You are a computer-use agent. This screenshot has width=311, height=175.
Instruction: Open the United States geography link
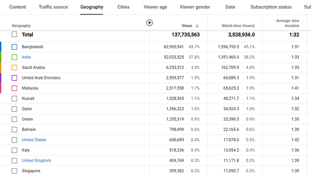pyautogui.click(x=34, y=140)
